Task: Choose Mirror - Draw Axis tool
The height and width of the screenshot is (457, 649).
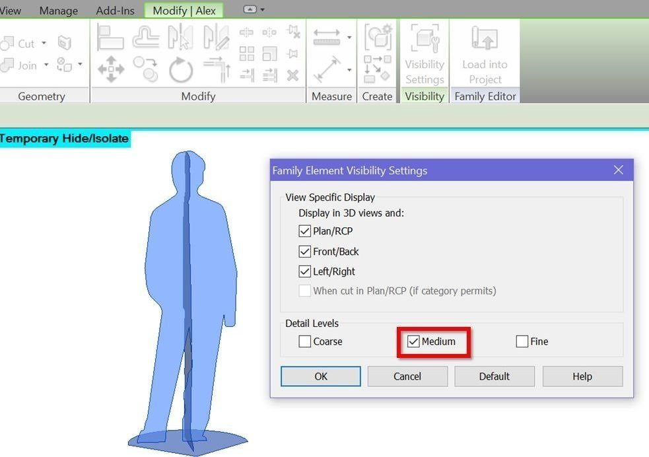Action: [x=217, y=38]
